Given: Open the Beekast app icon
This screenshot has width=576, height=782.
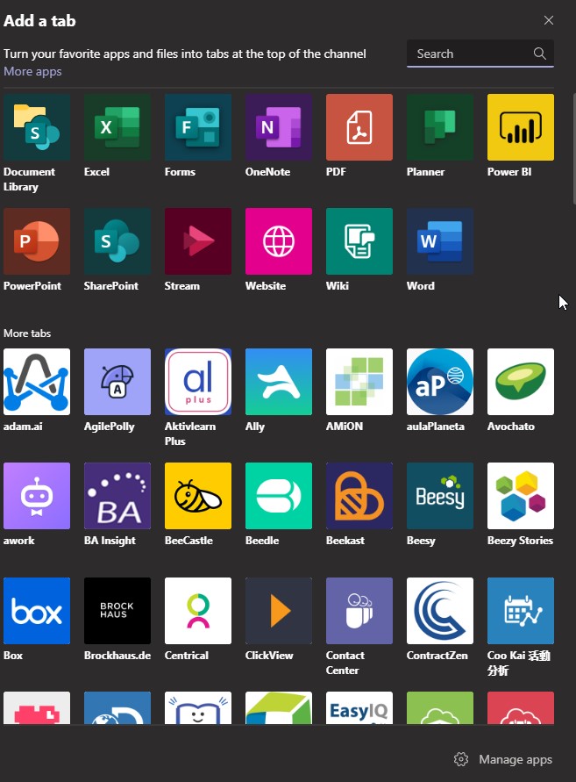Looking at the screenshot, I should [x=359, y=496].
